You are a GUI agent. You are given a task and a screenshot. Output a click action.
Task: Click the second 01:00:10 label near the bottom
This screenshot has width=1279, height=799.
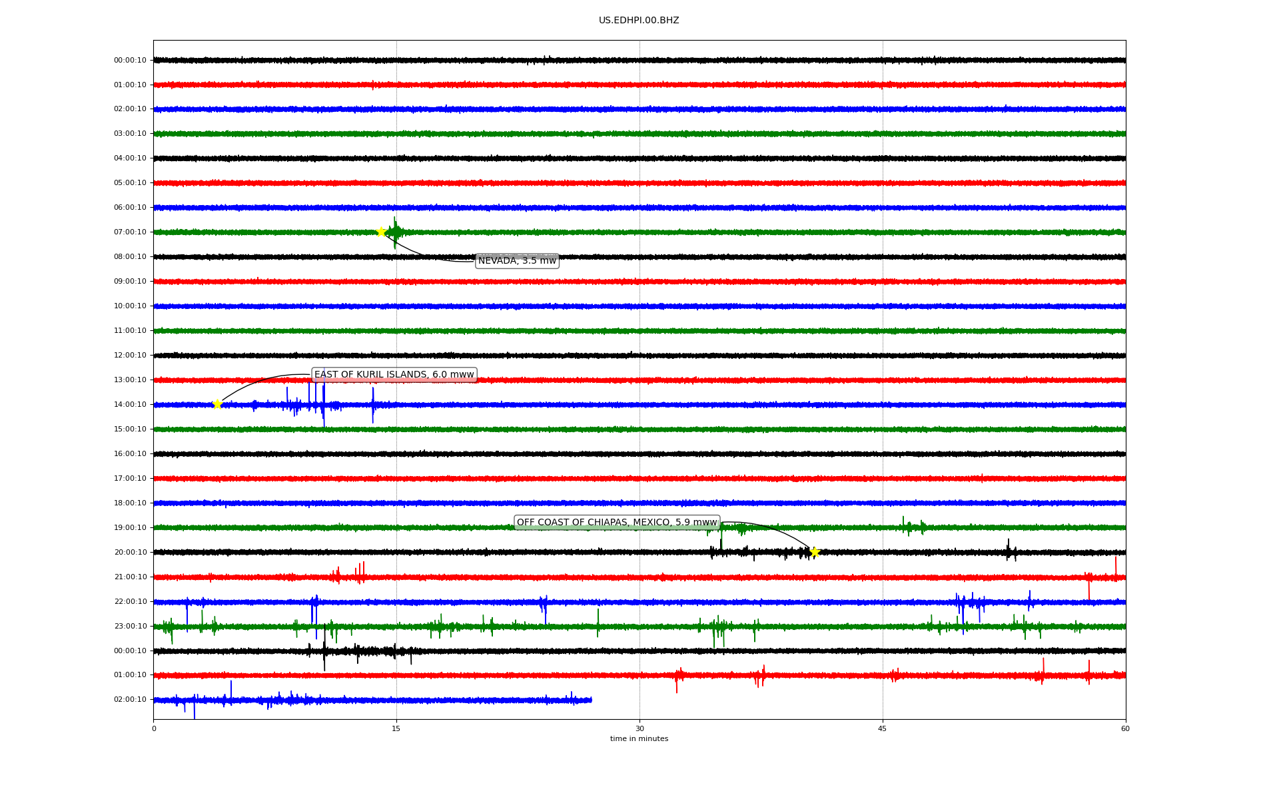(130, 675)
